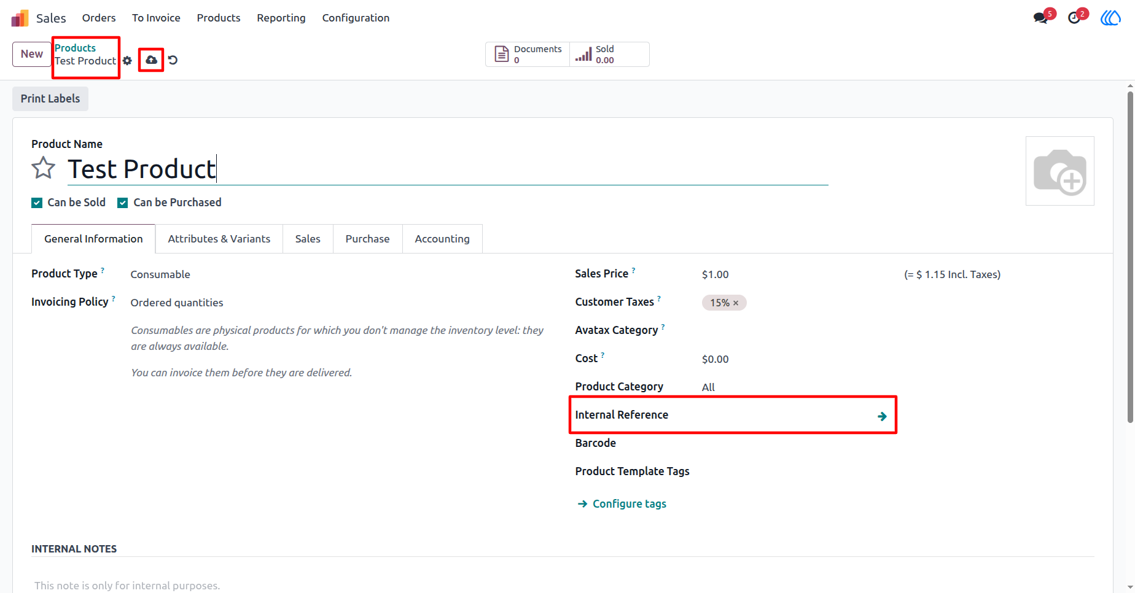Screen dimensions: 1135x593
Task: Discard changes using the undo arrow icon
Action: coord(173,60)
